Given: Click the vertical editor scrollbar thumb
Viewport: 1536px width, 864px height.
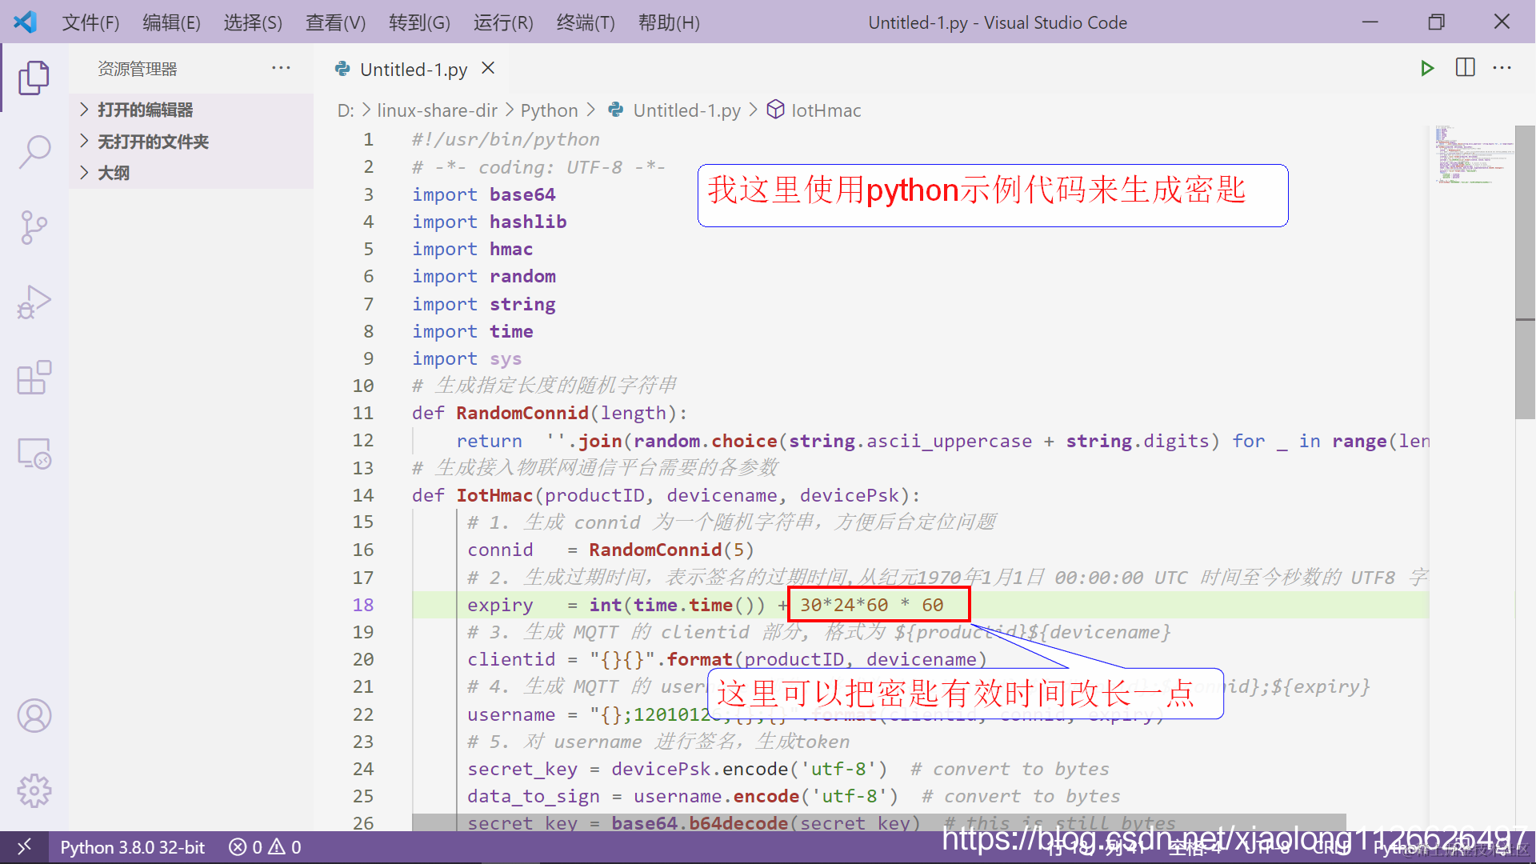Looking at the screenshot, I should [x=1525, y=272].
